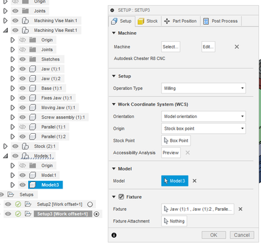Click the Setup3 folder icon in browser

click(x=28, y=214)
